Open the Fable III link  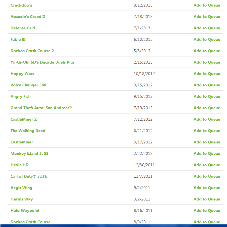(x=18, y=39)
